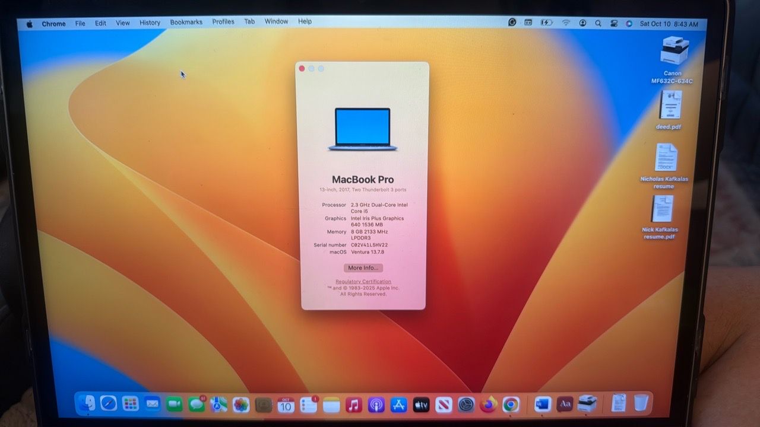The image size is (760, 427).
Task: Launch Safari from the Dock
Action: point(109,404)
